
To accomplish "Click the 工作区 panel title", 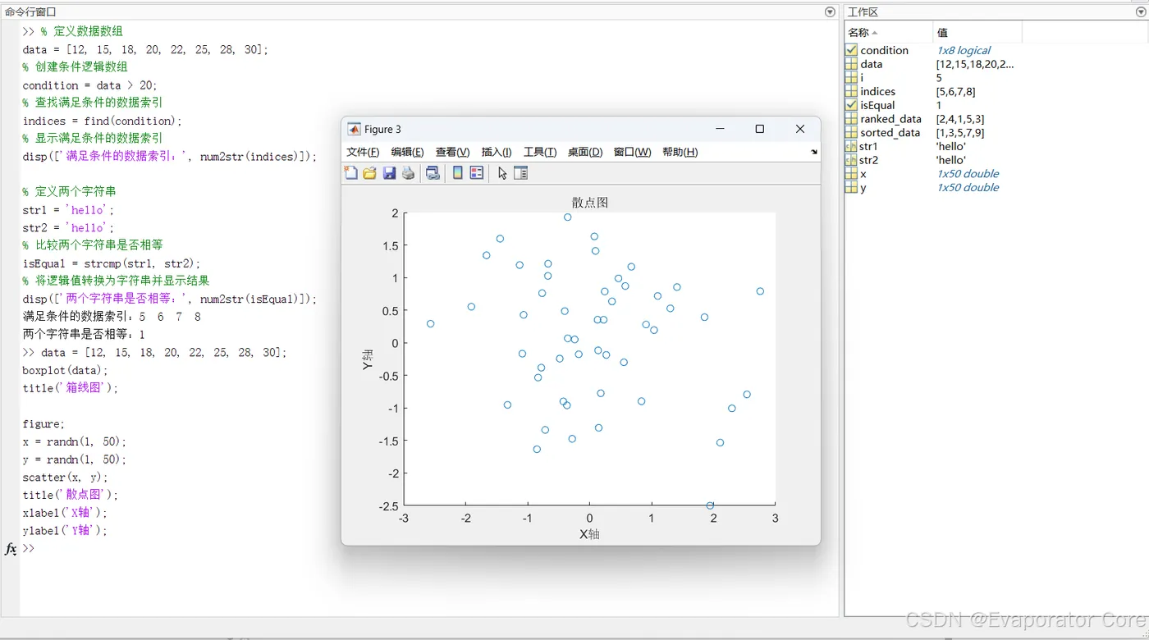I will pos(863,11).
